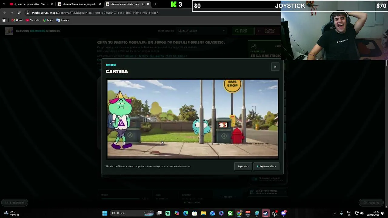Screen dimensions: 388x218
Task: Close the YouTube browser tab
Action: pyautogui.click(x=52, y=4)
